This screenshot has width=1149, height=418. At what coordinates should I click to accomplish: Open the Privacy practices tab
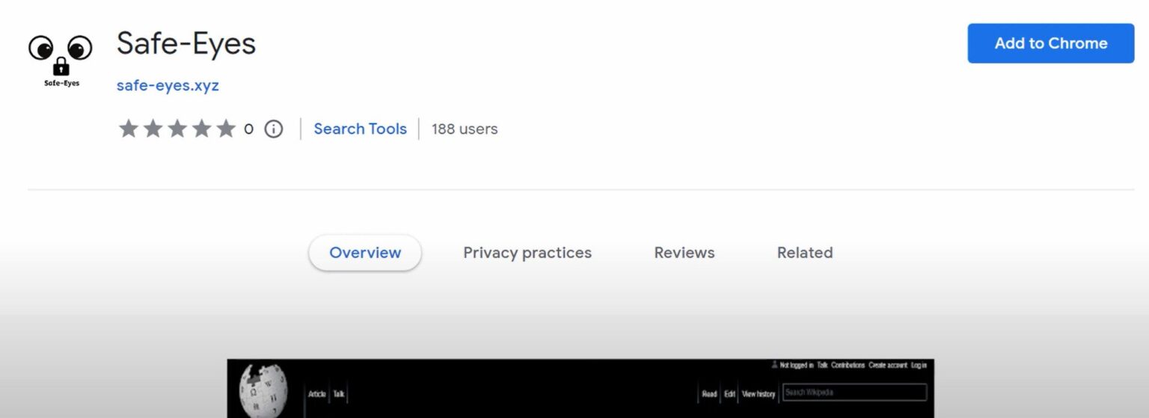tap(527, 253)
